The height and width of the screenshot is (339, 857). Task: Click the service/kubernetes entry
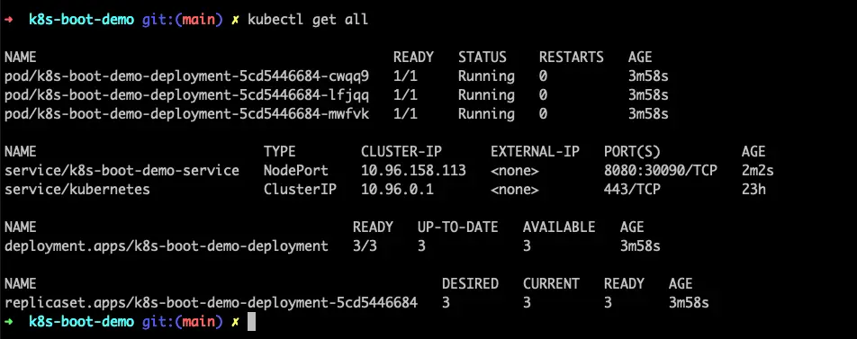tap(77, 190)
